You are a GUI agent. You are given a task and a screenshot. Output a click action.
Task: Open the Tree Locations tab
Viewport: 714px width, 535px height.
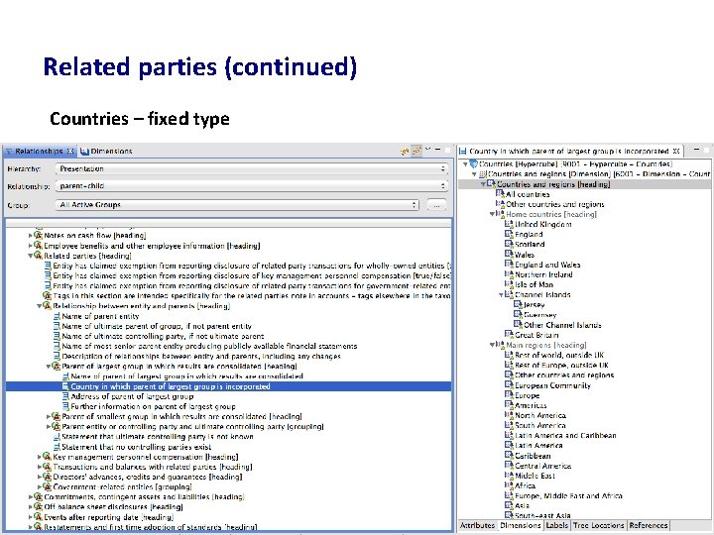tap(598, 525)
